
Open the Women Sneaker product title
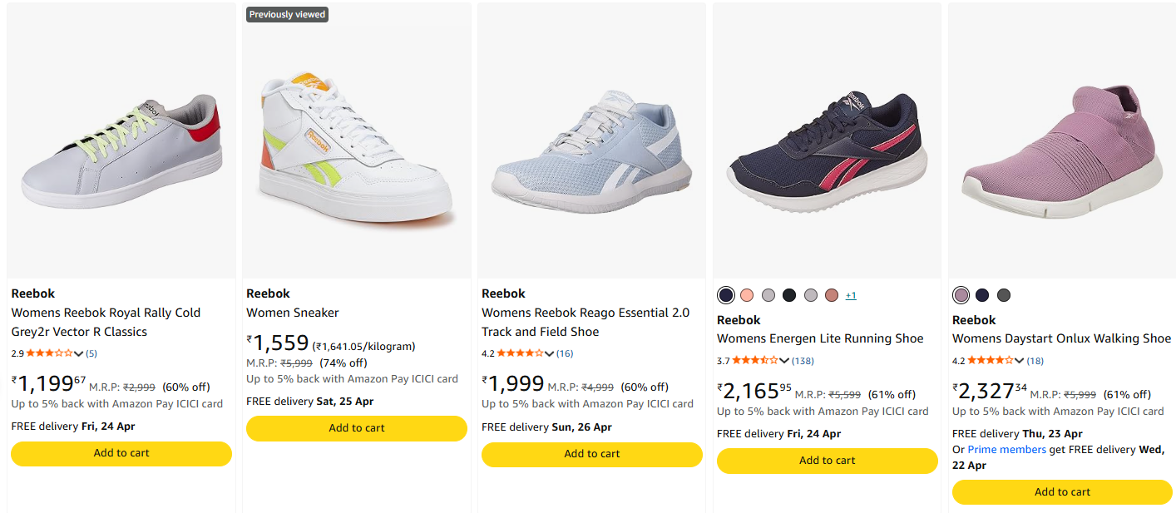[x=293, y=313]
